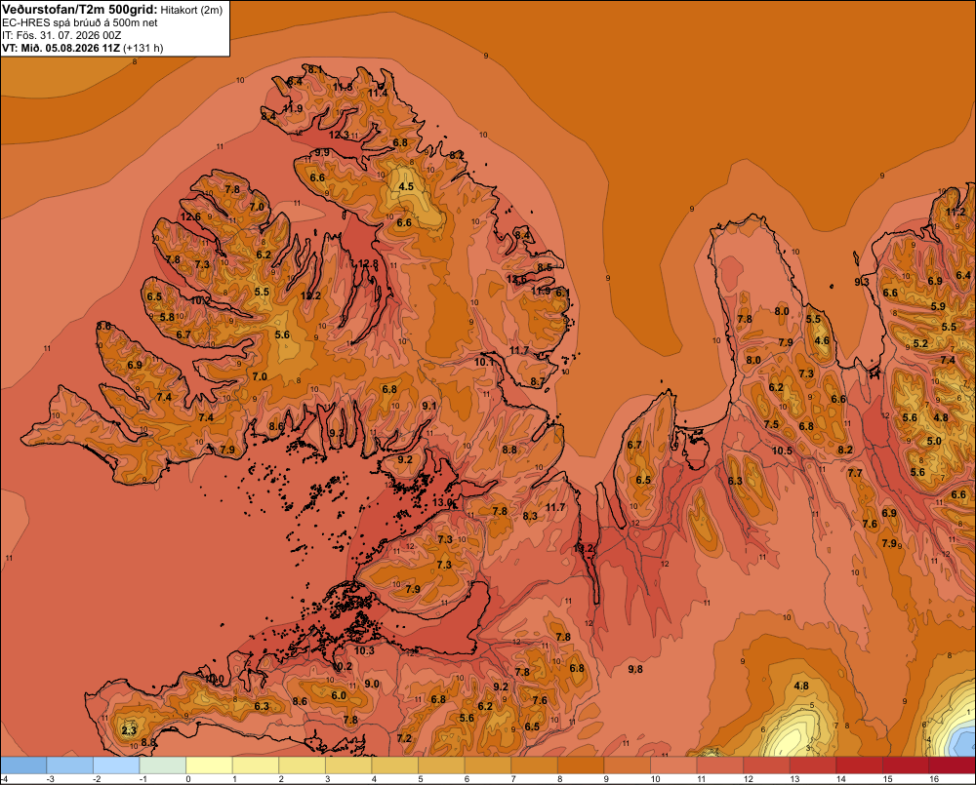
Task: Select the legend swatch between 5 and 6
Action: pyautogui.click(x=441, y=765)
